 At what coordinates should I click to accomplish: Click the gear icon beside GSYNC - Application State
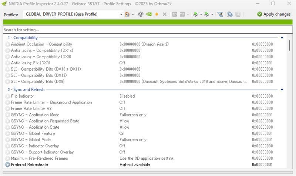(x=7, y=127)
